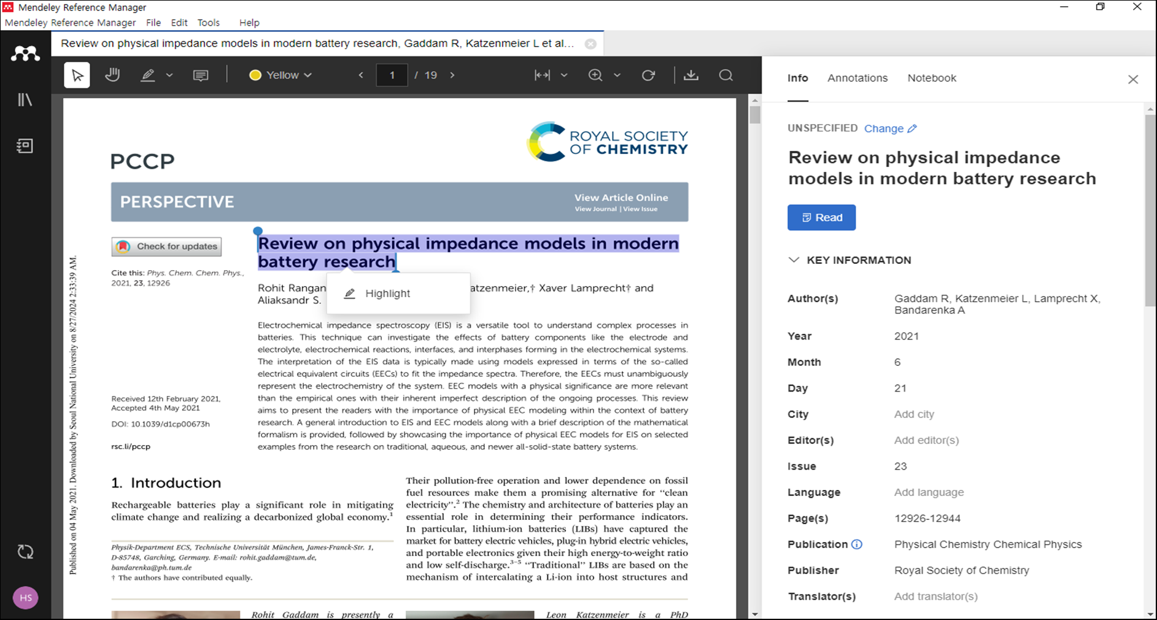Screen dimensions: 1157x620
Task: Choose Highlight from the popup menu
Action: pyautogui.click(x=398, y=293)
